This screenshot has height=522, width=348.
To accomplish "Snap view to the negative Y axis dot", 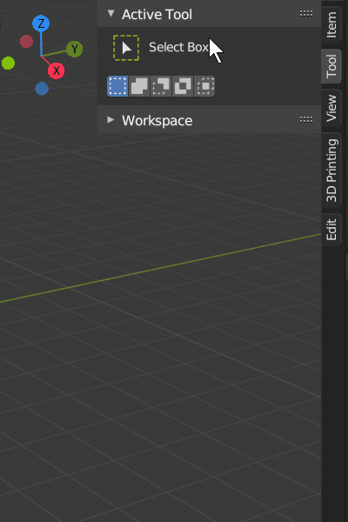I will tap(8, 63).
